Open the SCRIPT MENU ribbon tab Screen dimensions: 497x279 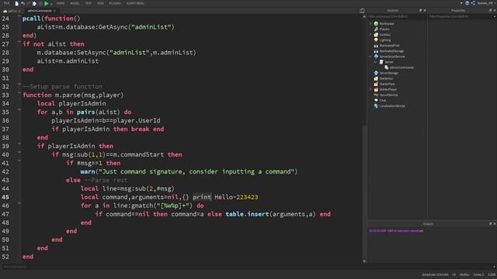pos(135,3)
